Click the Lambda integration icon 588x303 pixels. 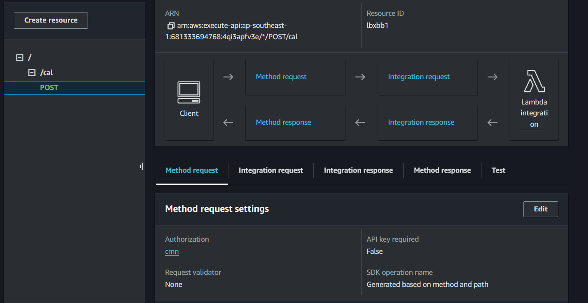tap(534, 86)
